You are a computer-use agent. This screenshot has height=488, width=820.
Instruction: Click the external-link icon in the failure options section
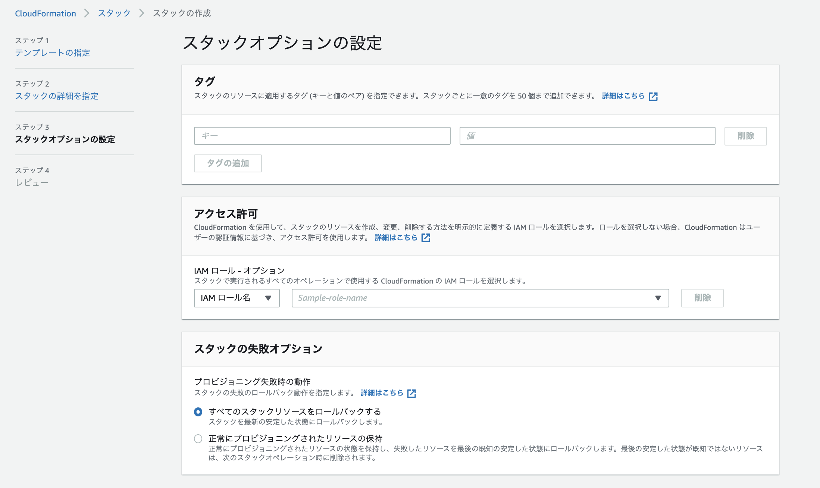(x=411, y=393)
